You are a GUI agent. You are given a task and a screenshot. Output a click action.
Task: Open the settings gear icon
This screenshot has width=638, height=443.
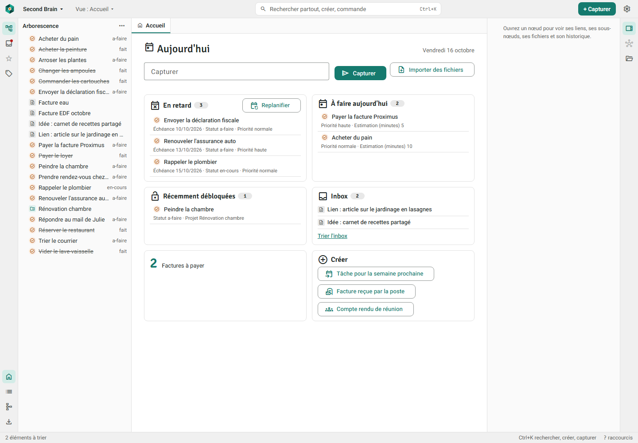627,9
